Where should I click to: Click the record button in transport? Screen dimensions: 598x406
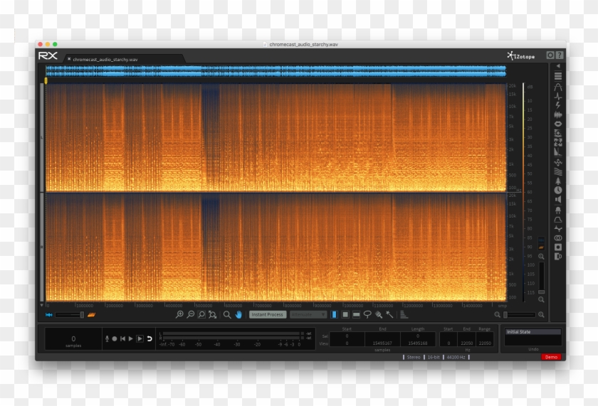click(114, 339)
